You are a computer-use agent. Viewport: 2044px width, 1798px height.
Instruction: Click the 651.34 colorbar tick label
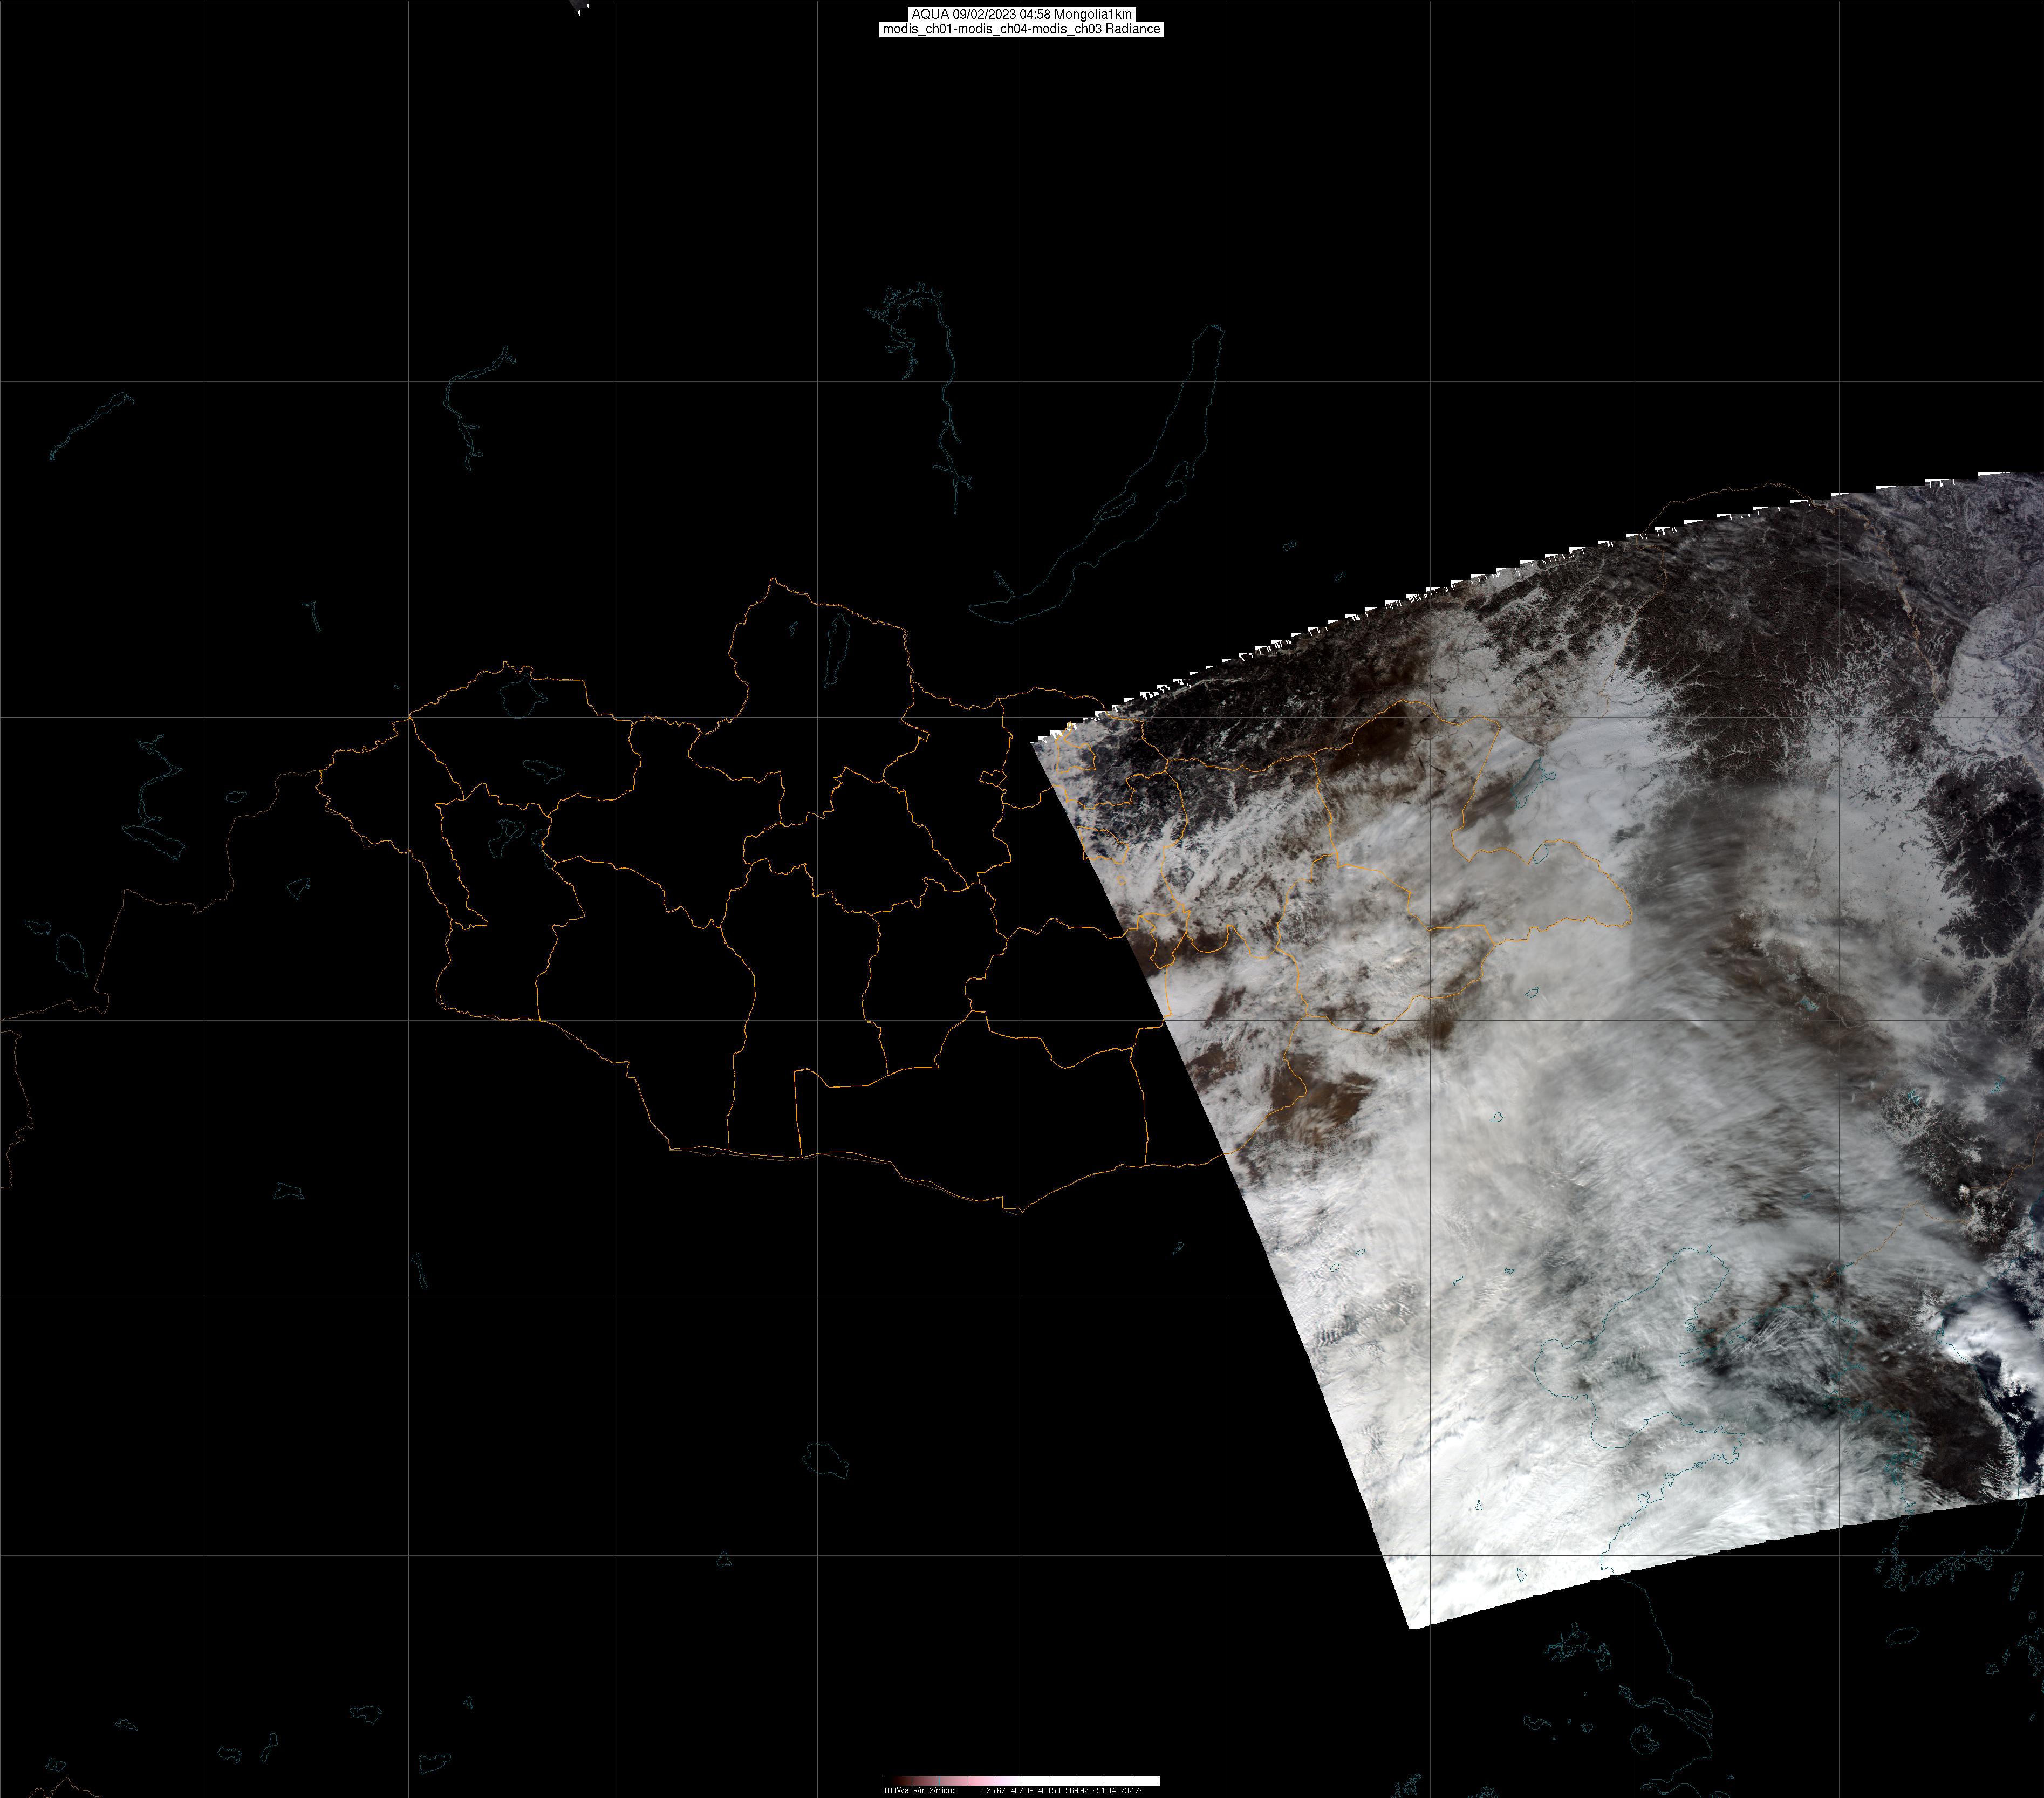coord(1104,1790)
